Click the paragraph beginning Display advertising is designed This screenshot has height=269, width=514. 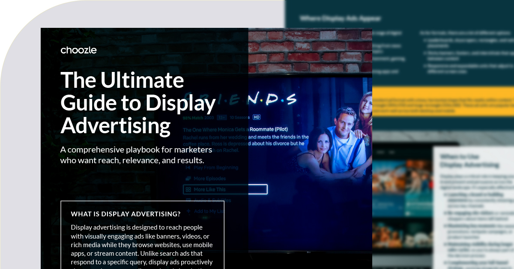coord(142,246)
